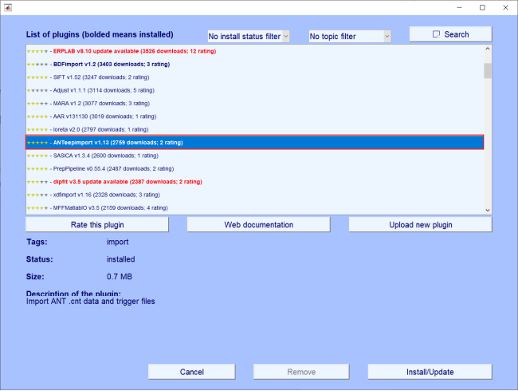Select the MARA v1.2 plugin row
The width and height of the screenshot is (518, 391).
tap(255, 104)
